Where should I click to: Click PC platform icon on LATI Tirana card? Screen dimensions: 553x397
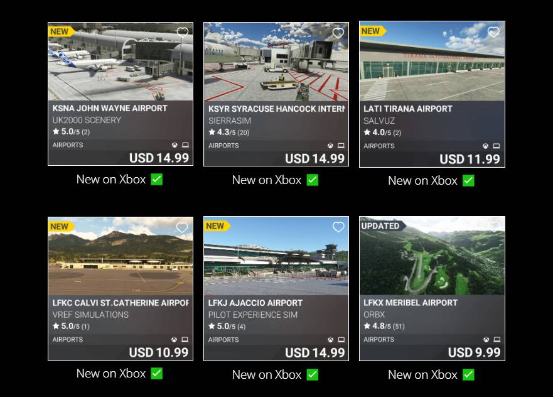pos(497,146)
